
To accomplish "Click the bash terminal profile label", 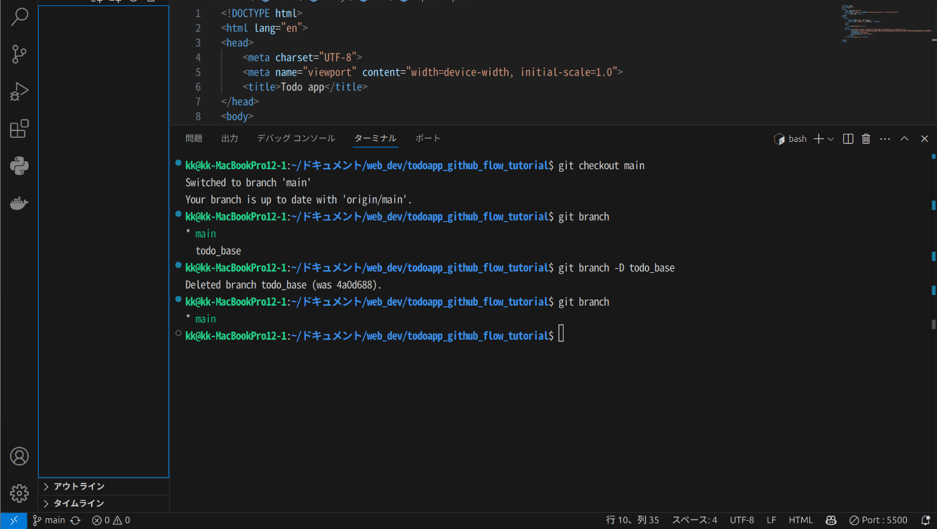I will (790, 139).
